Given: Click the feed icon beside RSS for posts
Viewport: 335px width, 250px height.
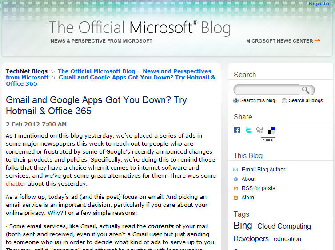Looking at the screenshot, I should (235, 189).
